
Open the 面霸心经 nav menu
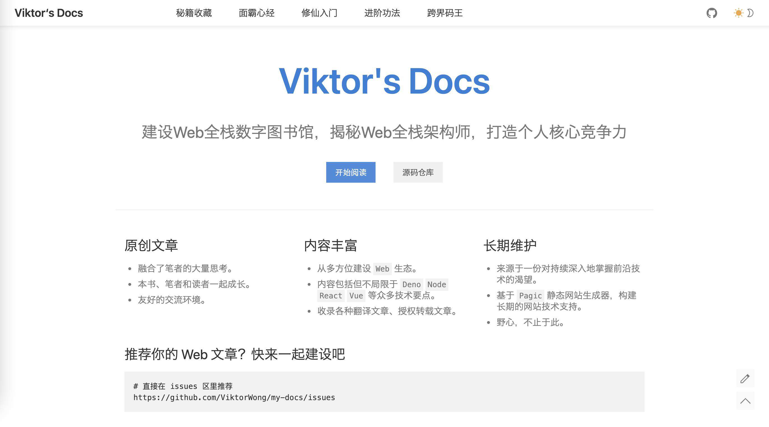coord(257,13)
